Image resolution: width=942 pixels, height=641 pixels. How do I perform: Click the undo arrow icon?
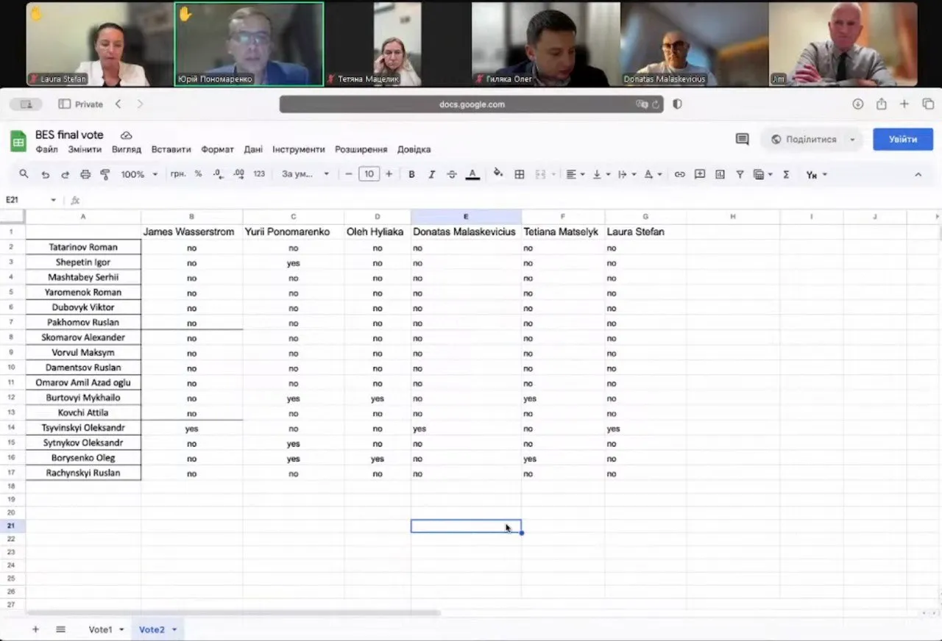46,174
